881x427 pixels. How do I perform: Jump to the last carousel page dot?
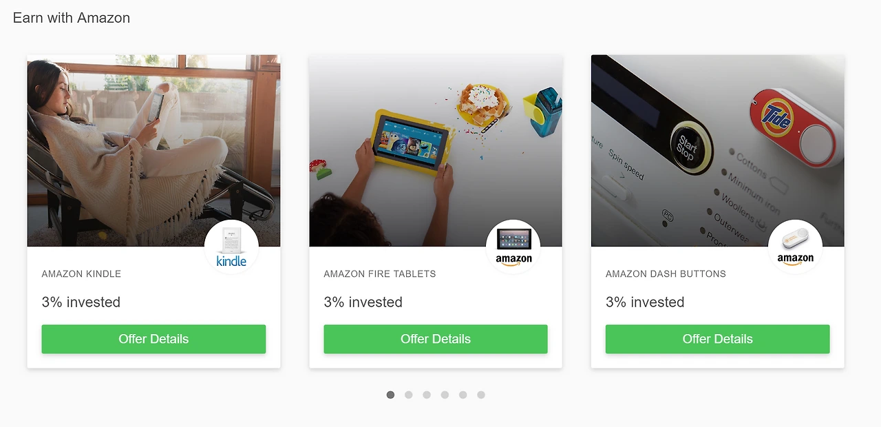click(x=481, y=395)
